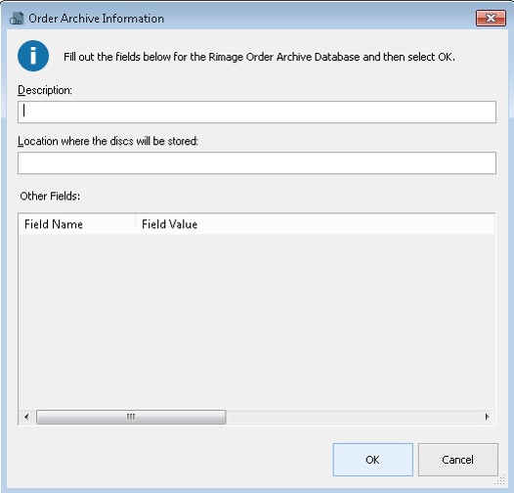Select the Field Value column header
The image size is (514, 493).
tap(315, 224)
